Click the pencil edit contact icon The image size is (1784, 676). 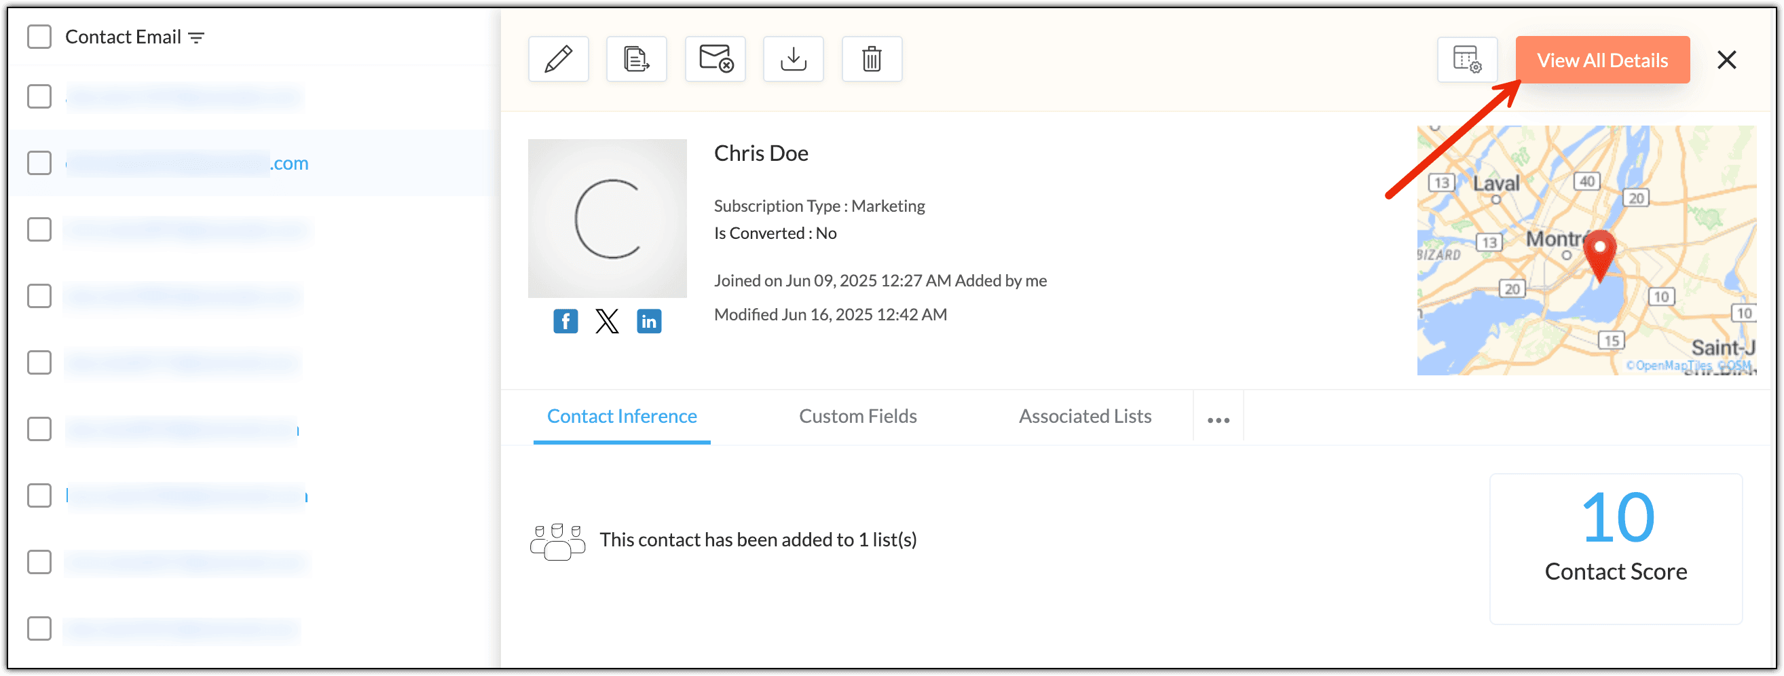(x=558, y=60)
